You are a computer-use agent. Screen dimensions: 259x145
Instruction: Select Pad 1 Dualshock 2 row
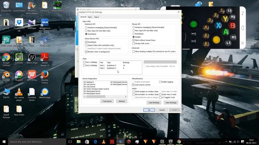point(121,65)
